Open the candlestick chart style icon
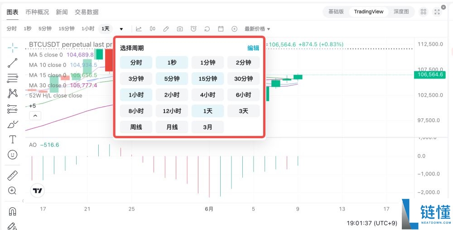 (153, 29)
